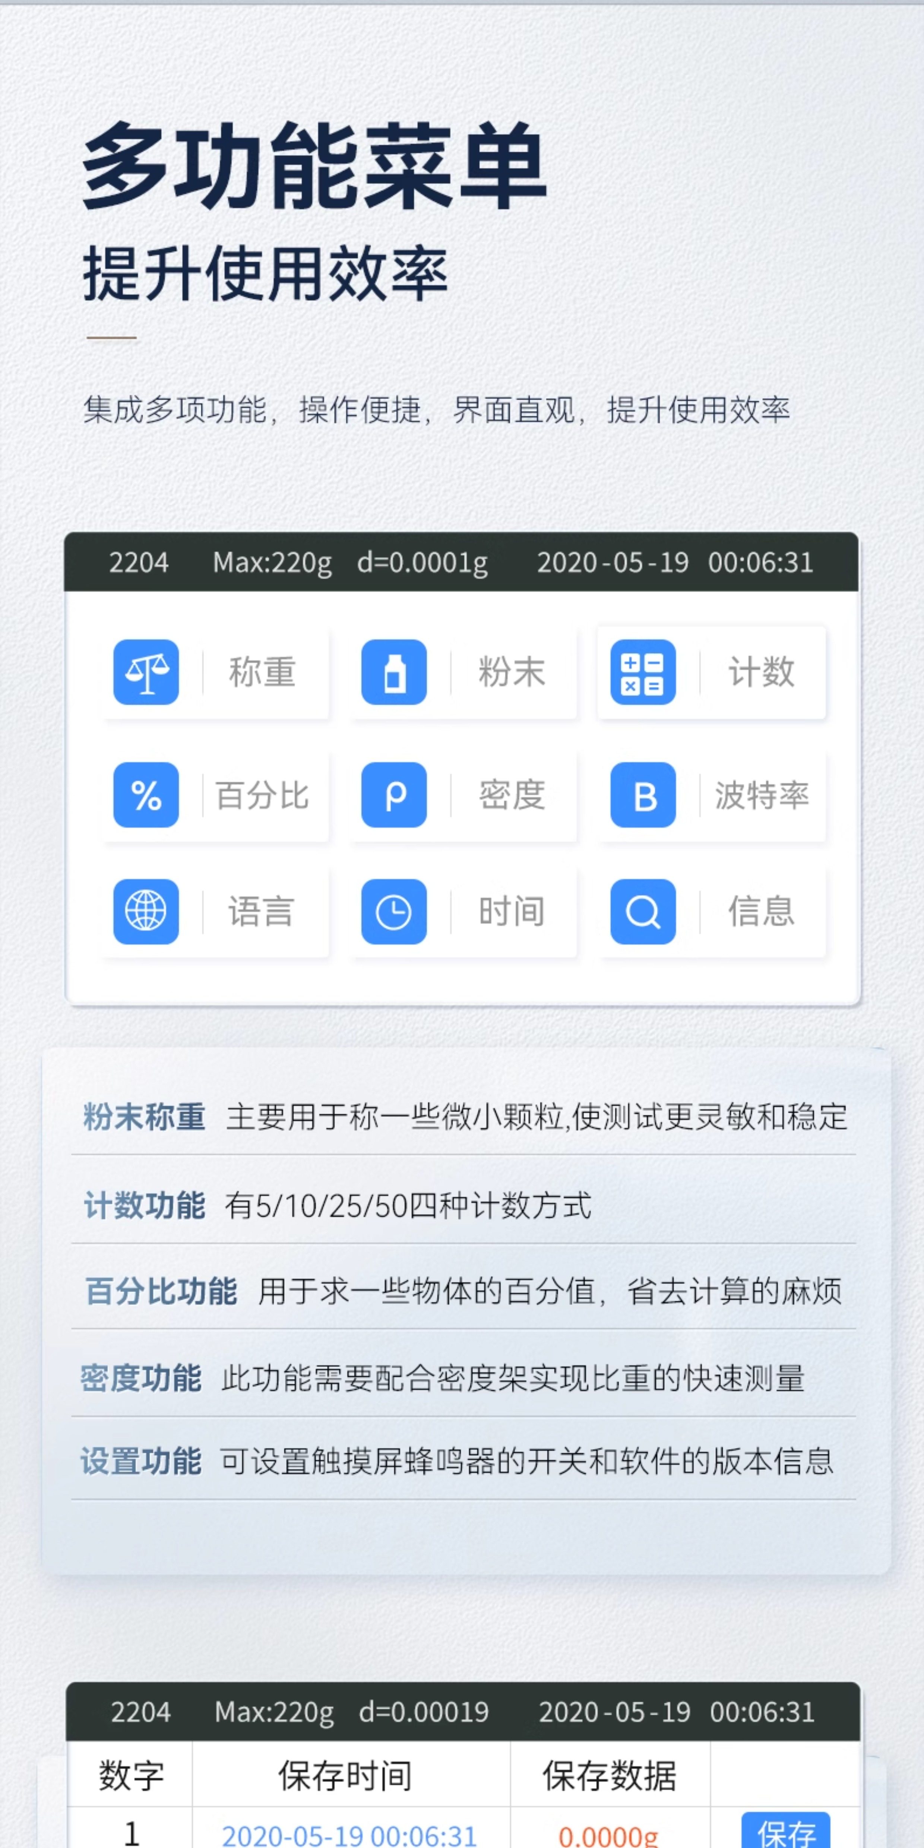Click the 00:06:31 time in the data table header bar
Image resolution: width=924 pixels, height=1848 pixels.
point(762,1712)
